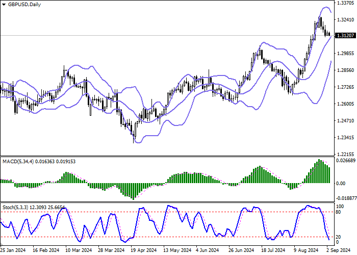Select the Stochastic 80 level label
The width and height of the screenshot is (357, 255).
[x=338, y=212]
